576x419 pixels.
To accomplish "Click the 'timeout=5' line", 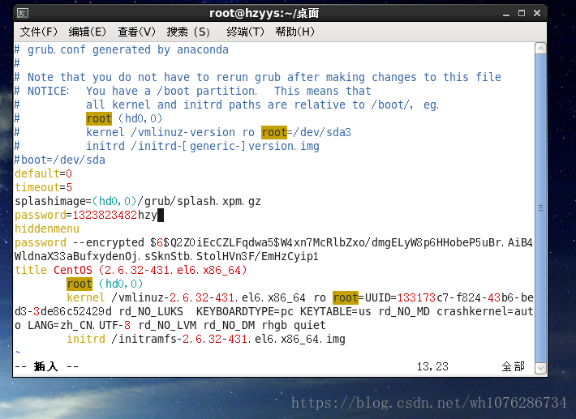I will pyautogui.click(x=43, y=187).
